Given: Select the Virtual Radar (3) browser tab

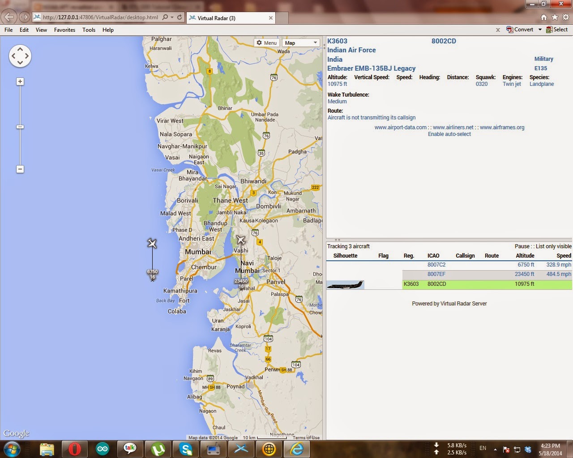Looking at the screenshot, I should (230, 18).
